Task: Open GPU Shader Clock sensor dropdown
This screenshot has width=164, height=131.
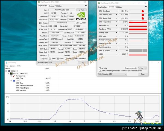Action: point(117,18)
